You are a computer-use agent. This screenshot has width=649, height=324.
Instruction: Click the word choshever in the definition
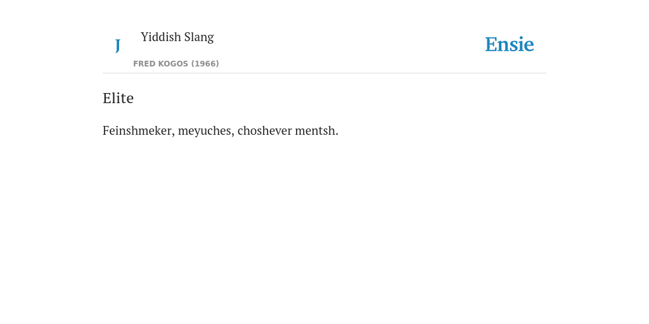pyautogui.click(x=264, y=130)
